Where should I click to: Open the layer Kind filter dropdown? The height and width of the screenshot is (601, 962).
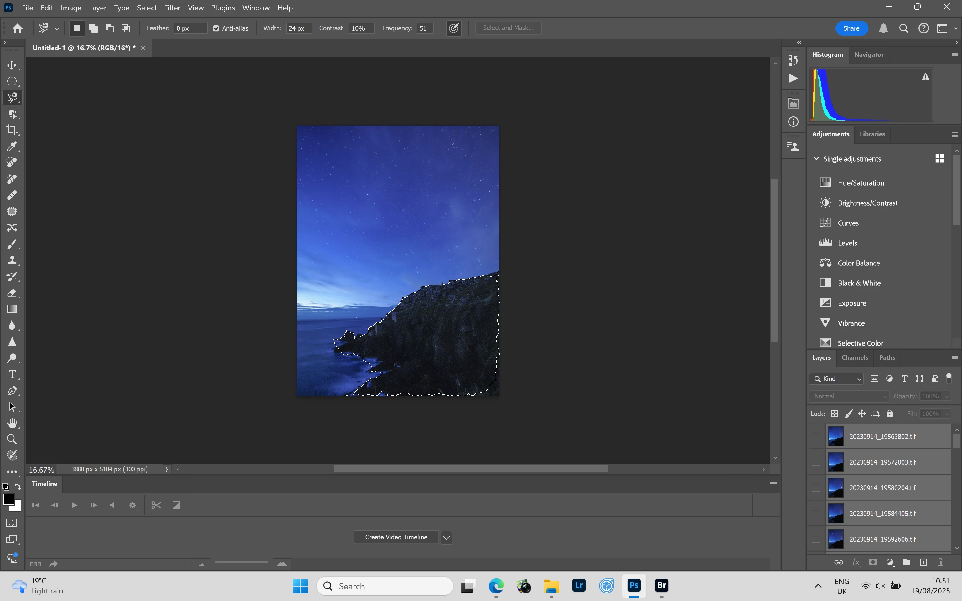click(x=836, y=379)
